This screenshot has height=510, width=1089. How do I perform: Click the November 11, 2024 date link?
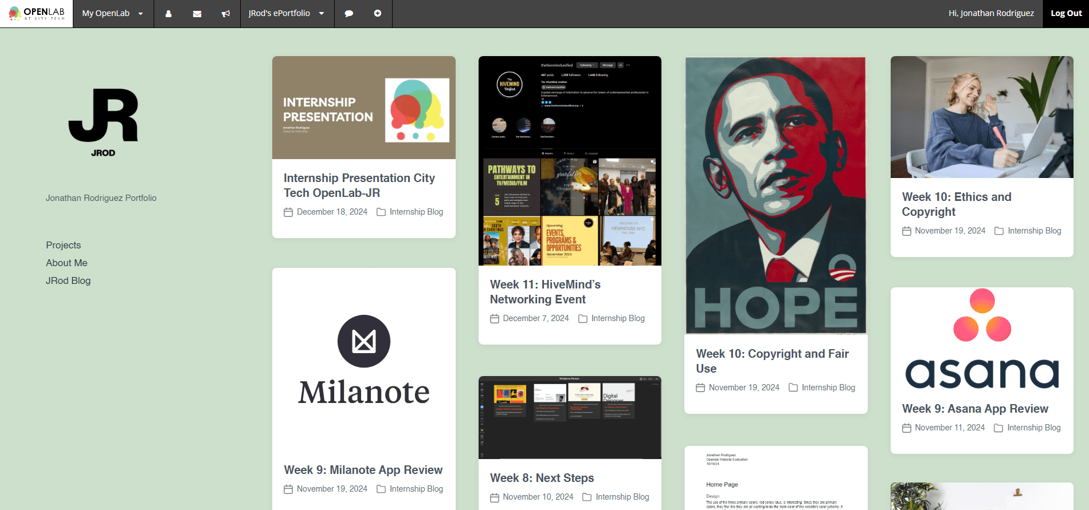point(950,428)
